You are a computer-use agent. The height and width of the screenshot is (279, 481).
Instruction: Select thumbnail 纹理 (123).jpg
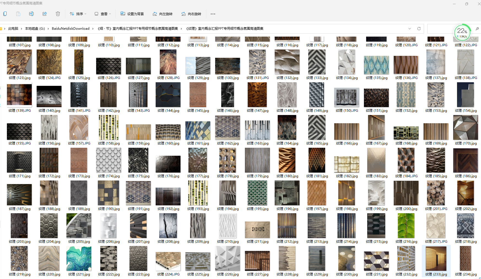point(19,62)
